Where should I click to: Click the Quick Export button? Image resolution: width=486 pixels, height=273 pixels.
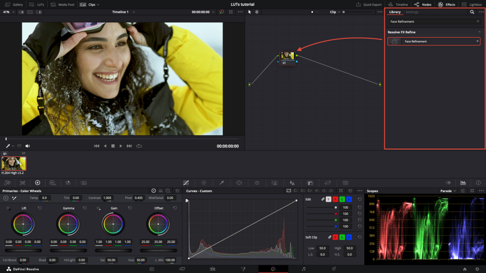point(369,4)
